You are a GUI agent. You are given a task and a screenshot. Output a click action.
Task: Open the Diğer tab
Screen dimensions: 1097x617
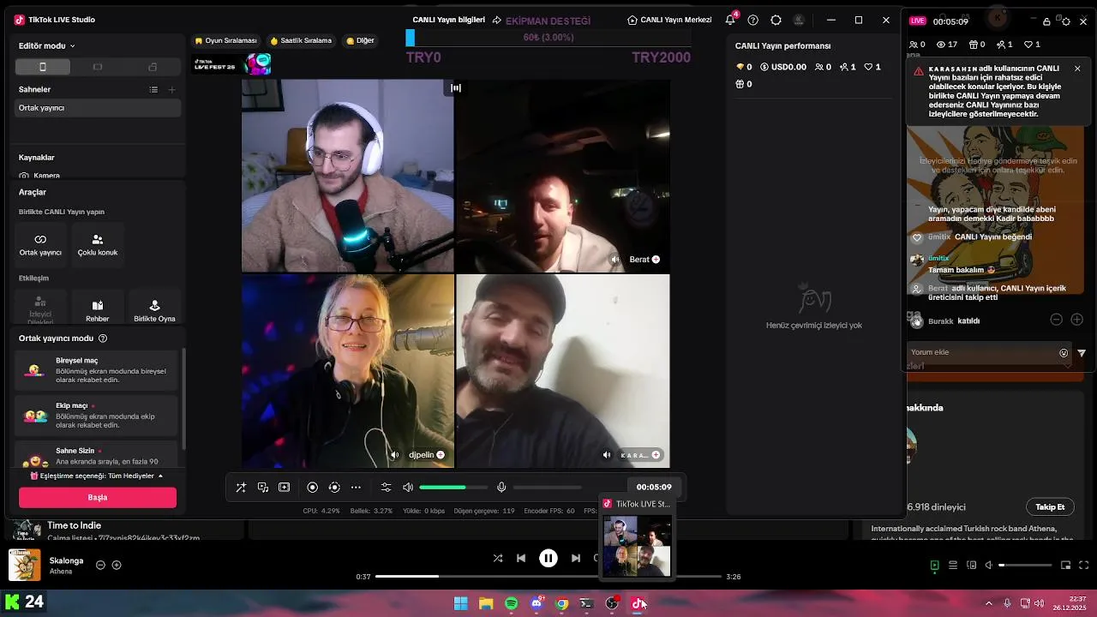[x=361, y=40]
